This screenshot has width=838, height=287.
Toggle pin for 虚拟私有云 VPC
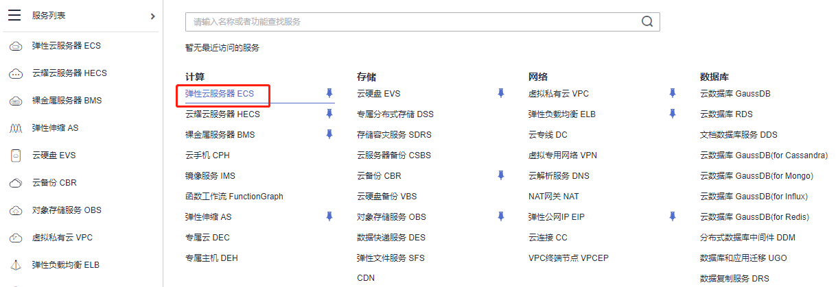673,93
